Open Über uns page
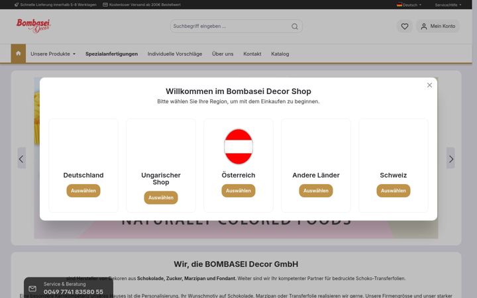 pos(223,54)
